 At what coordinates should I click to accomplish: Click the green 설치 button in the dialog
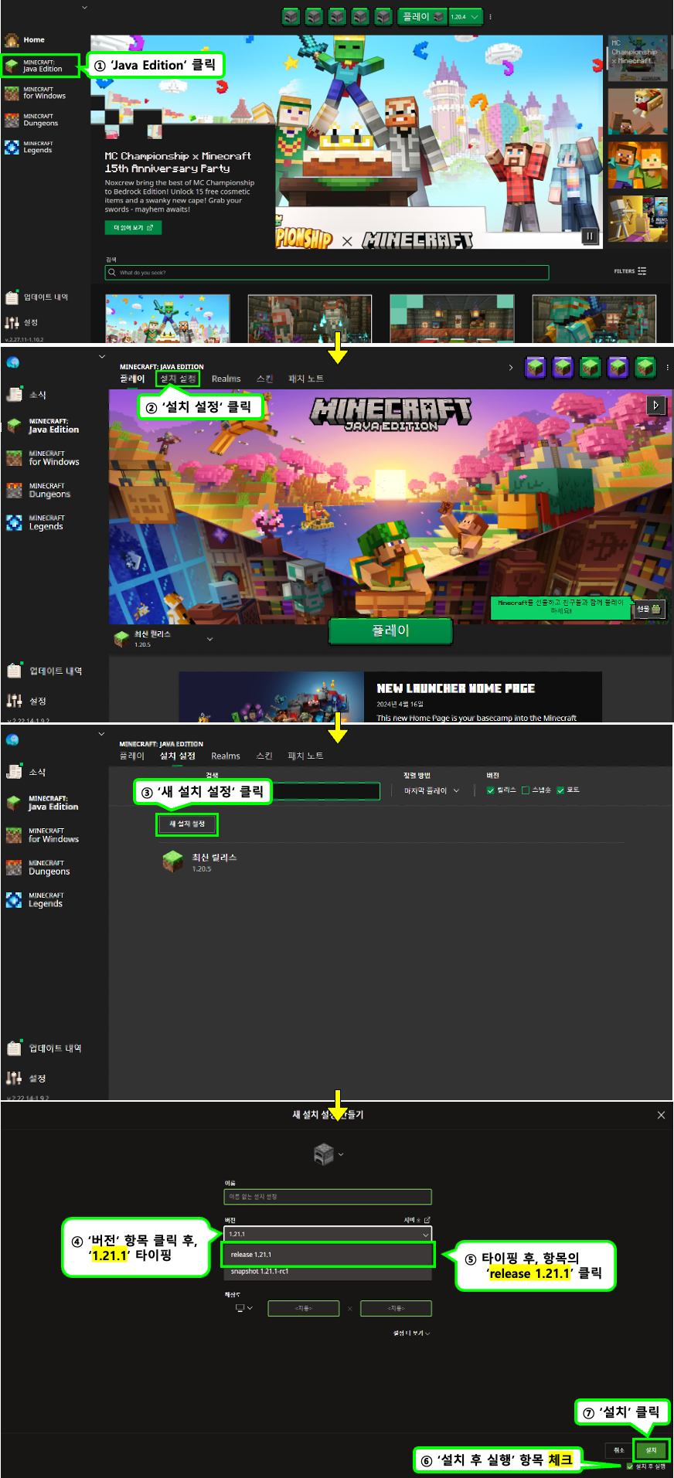[651, 1450]
